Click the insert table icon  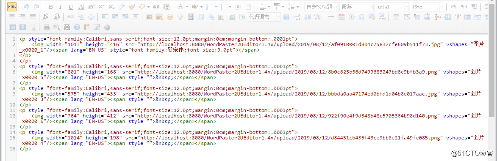coord(396,17)
